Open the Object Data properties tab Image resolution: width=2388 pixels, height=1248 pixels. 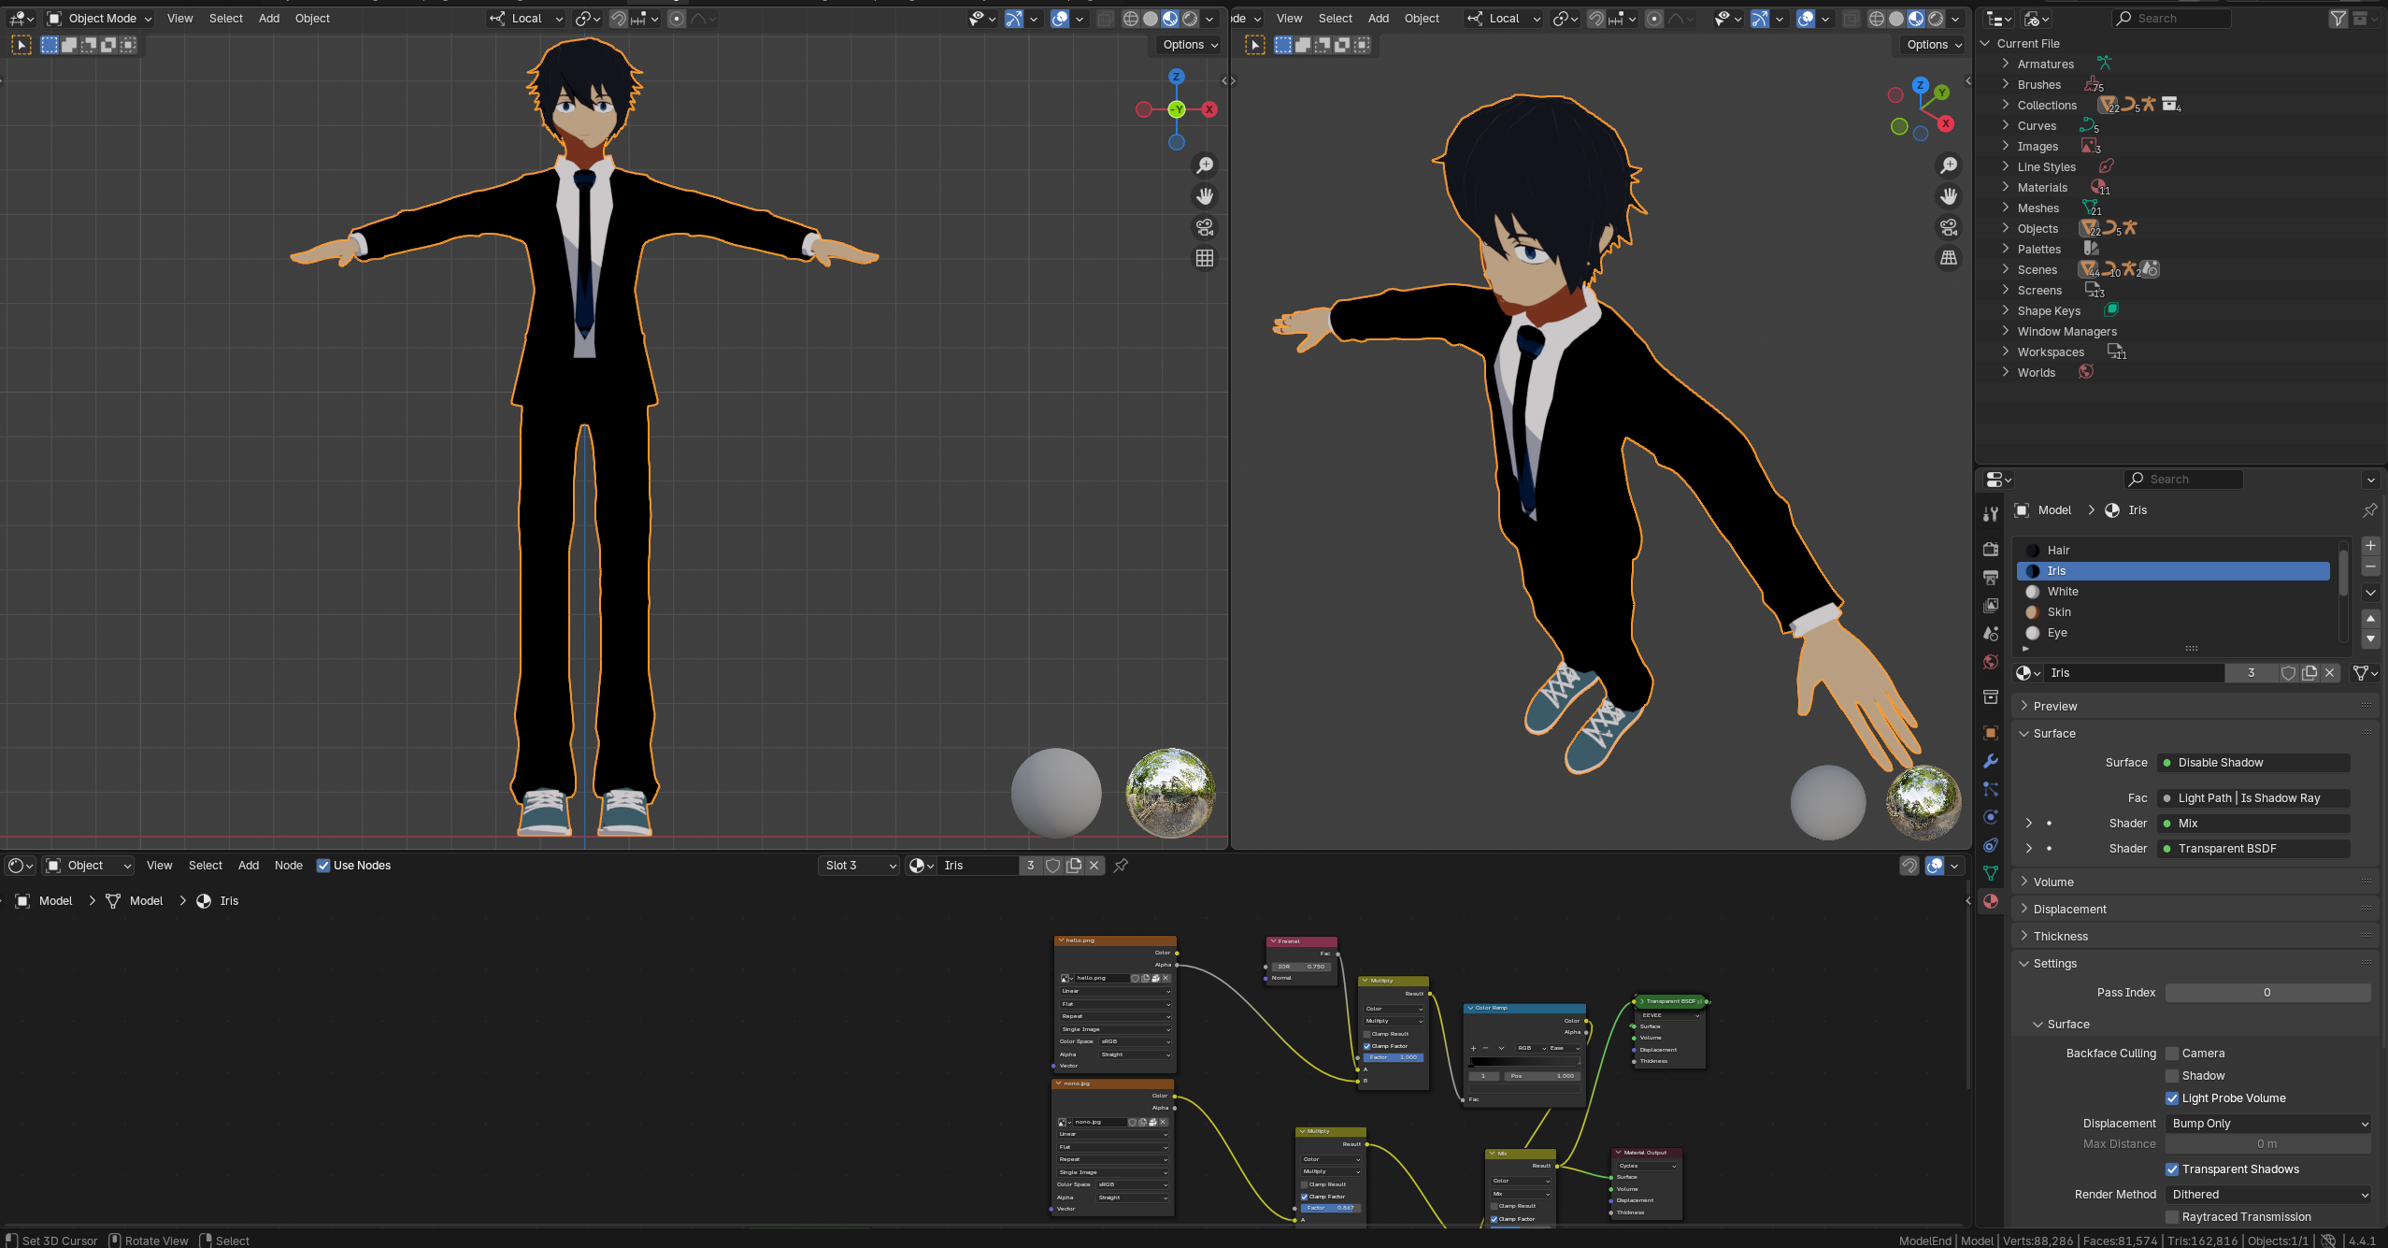tap(1991, 873)
